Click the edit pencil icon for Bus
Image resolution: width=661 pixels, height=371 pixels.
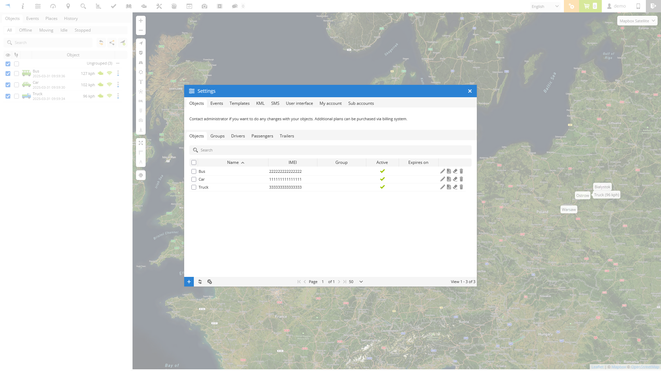[x=442, y=171]
